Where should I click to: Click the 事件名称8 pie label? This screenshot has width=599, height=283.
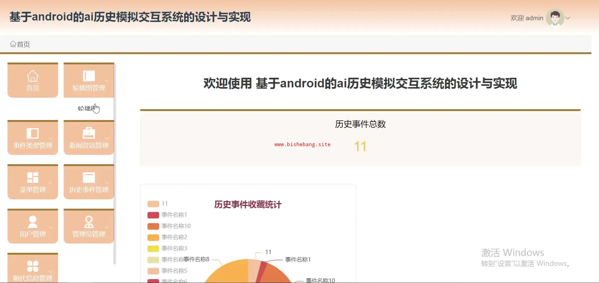coord(197,259)
